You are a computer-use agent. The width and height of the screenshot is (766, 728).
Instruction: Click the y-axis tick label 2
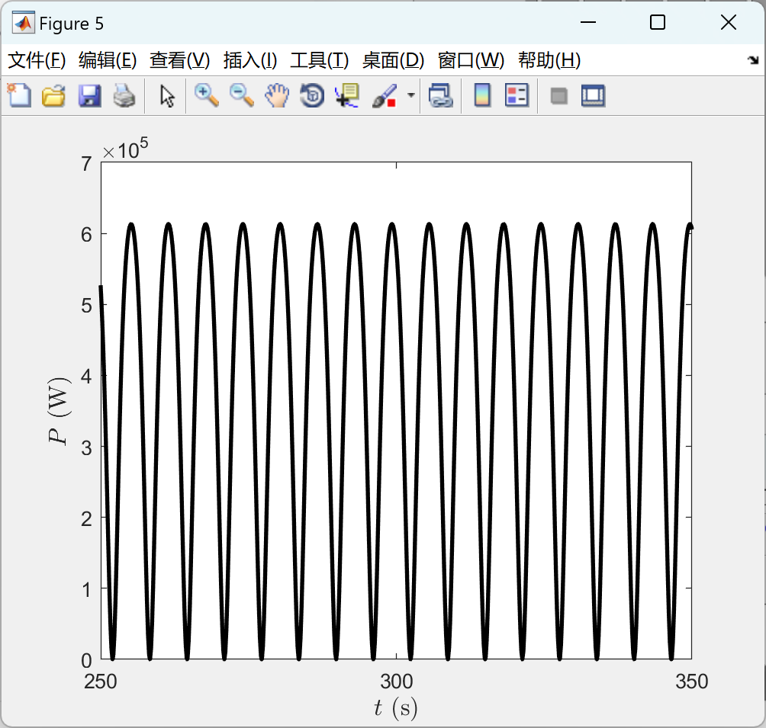tap(86, 518)
